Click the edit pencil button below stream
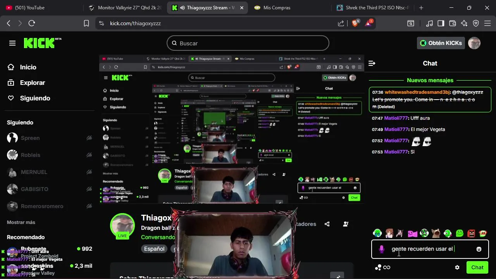 tap(337, 276)
